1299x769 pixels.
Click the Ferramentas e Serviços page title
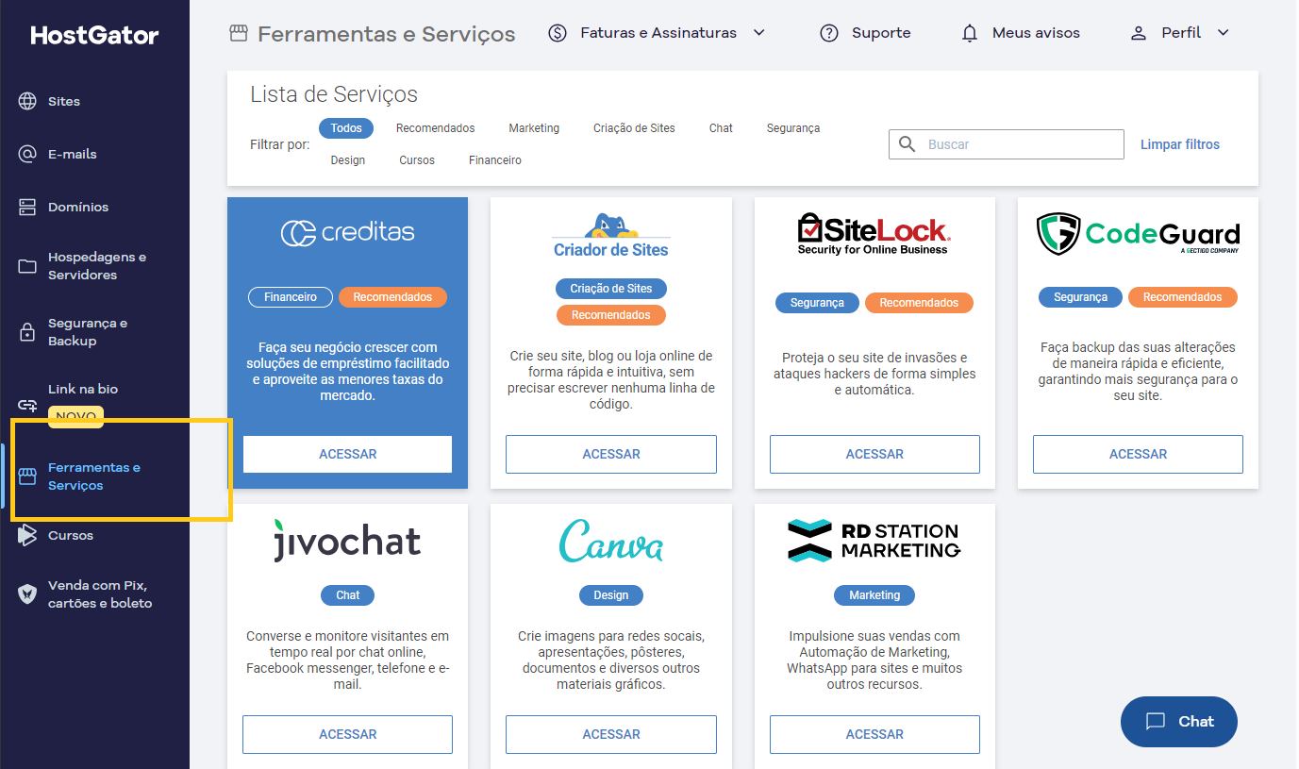click(386, 35)
